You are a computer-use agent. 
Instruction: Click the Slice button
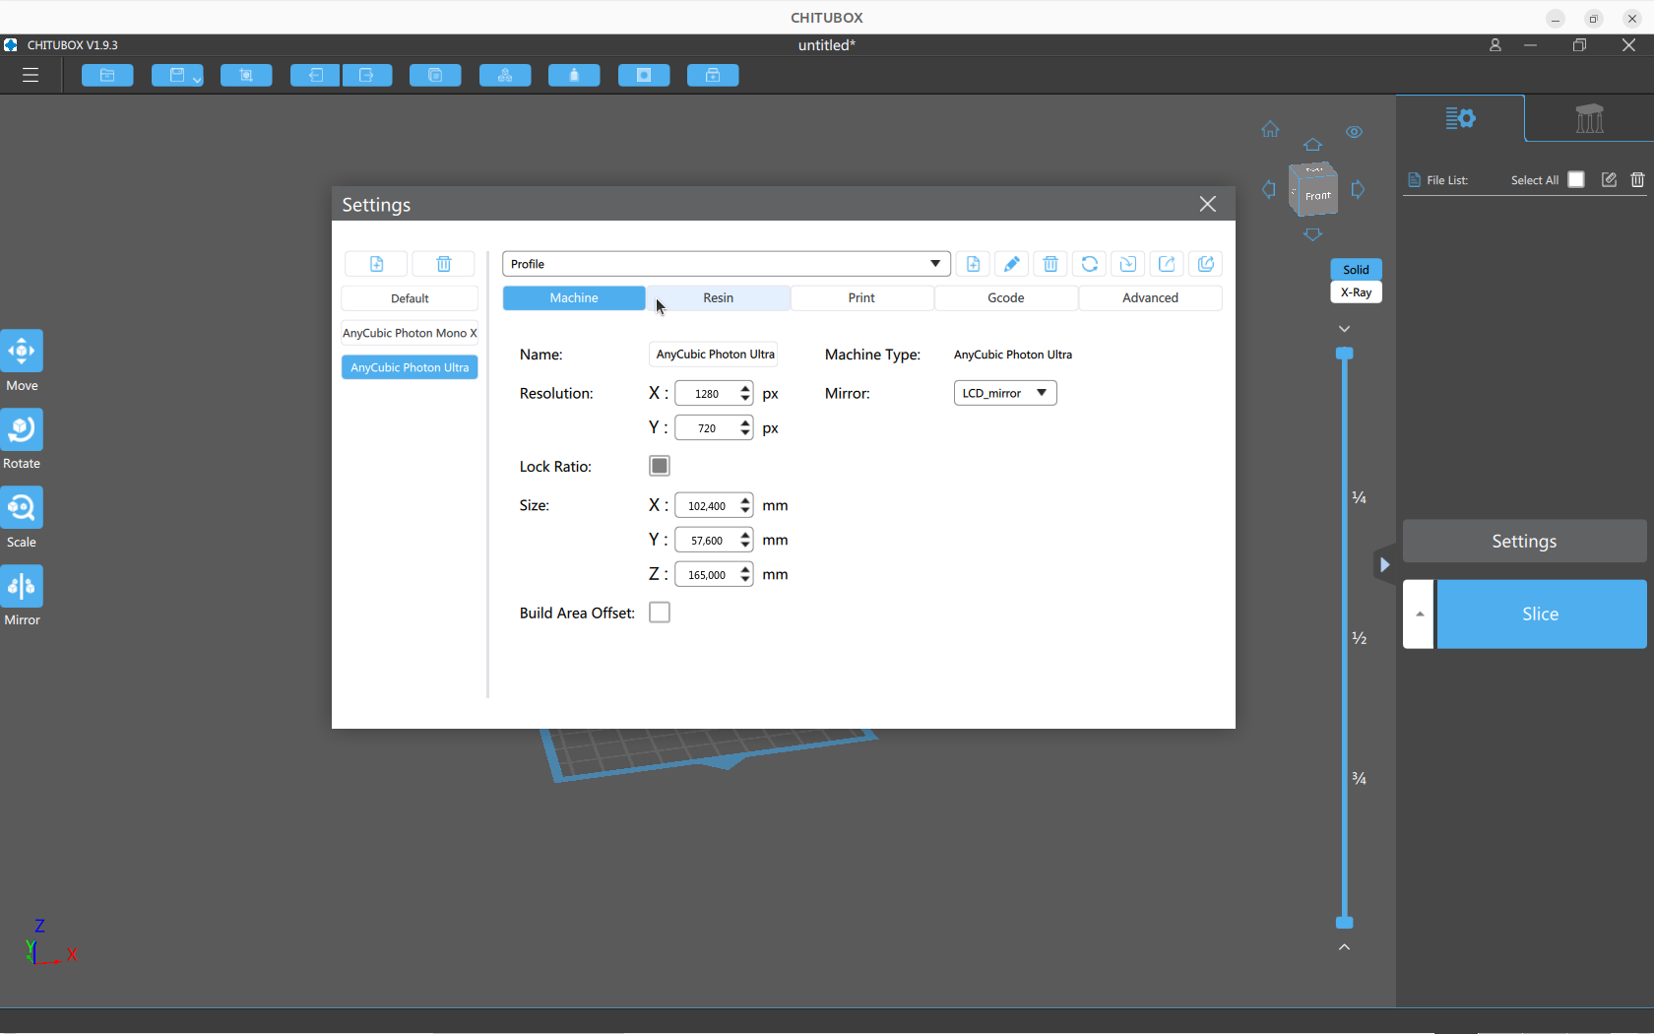pos(1541,614)
